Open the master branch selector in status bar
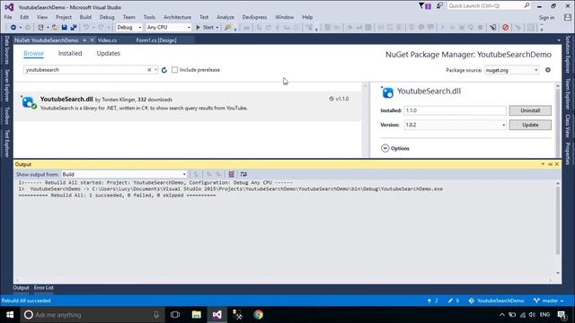 tap(549, 301)
